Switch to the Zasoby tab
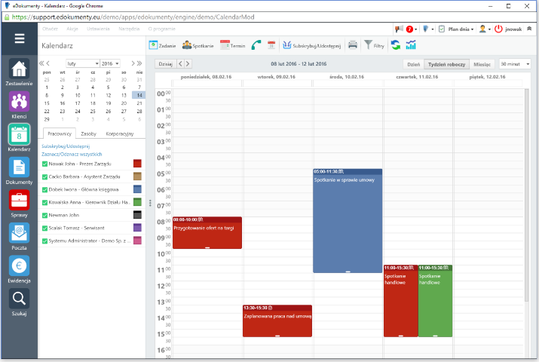The image size is (539, 362). (x=89, y=133)
